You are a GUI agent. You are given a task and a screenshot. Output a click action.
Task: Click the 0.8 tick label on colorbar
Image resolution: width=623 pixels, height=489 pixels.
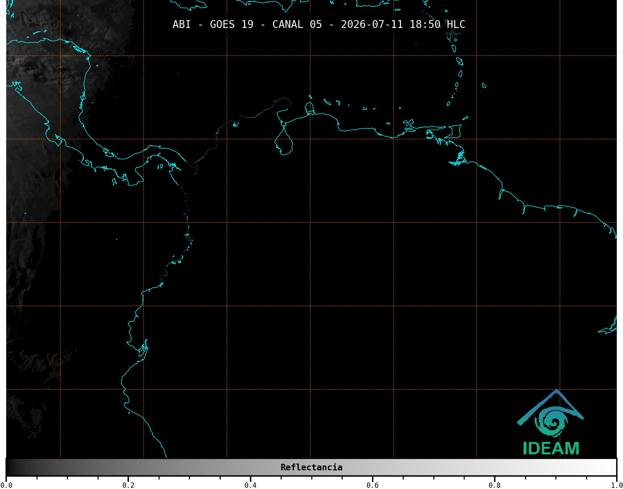point(494,485)
